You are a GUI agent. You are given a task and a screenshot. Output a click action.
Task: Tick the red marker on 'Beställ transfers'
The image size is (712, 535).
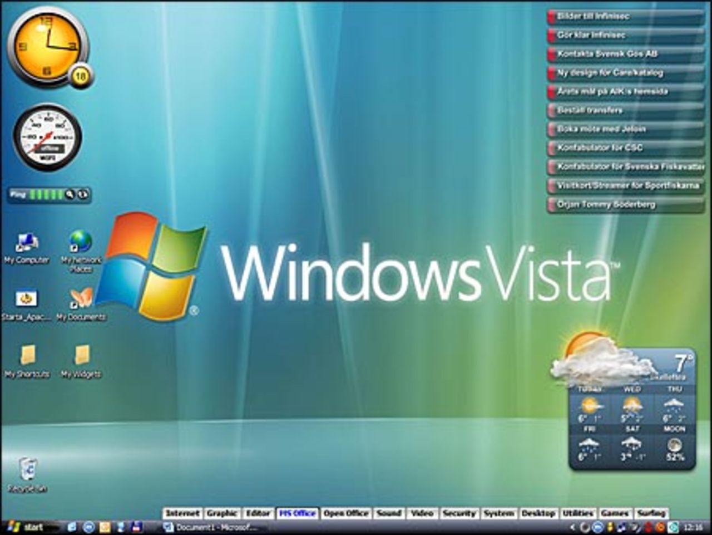pos(551,111)
